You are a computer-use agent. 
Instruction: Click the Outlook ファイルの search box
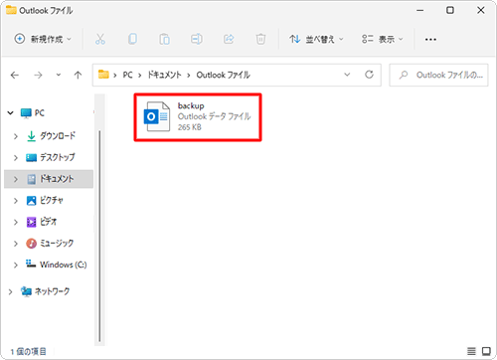tap(438, 75)
